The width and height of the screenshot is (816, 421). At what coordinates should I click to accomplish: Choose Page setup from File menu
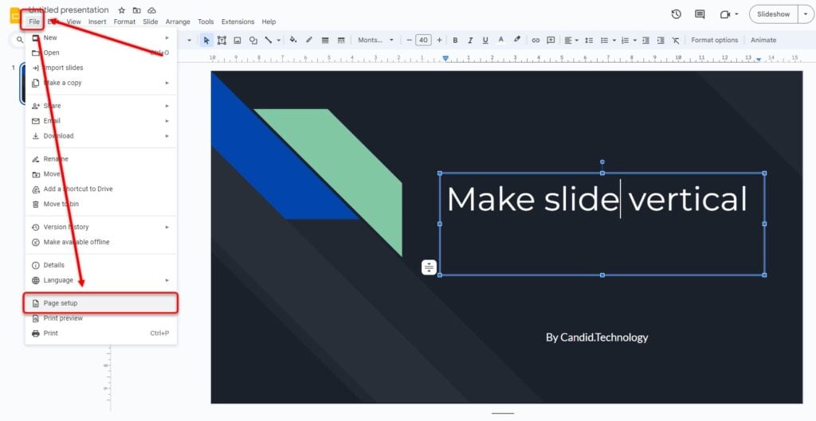[x=61, y=303]
